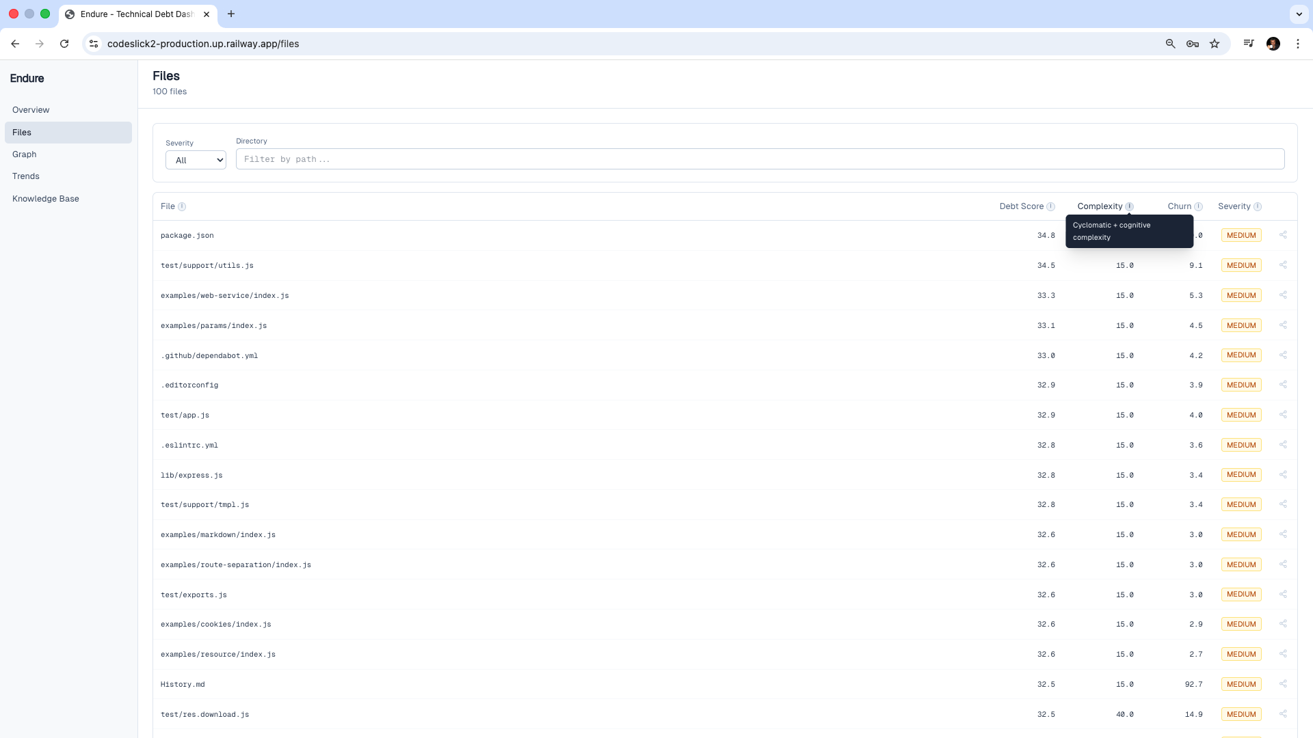
Task: Click the browser password manager key icon
Action: 1192,43
